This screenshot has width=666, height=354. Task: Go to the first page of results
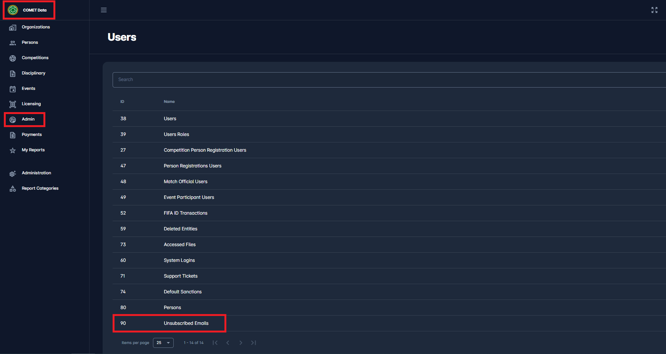click(x=215, y=343)
